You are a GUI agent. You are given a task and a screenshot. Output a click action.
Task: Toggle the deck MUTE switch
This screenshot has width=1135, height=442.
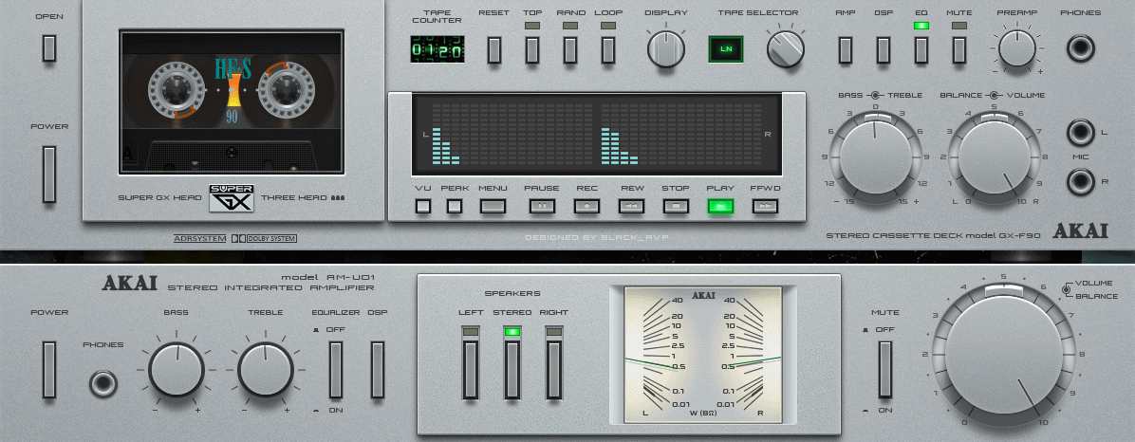(959, 49)
